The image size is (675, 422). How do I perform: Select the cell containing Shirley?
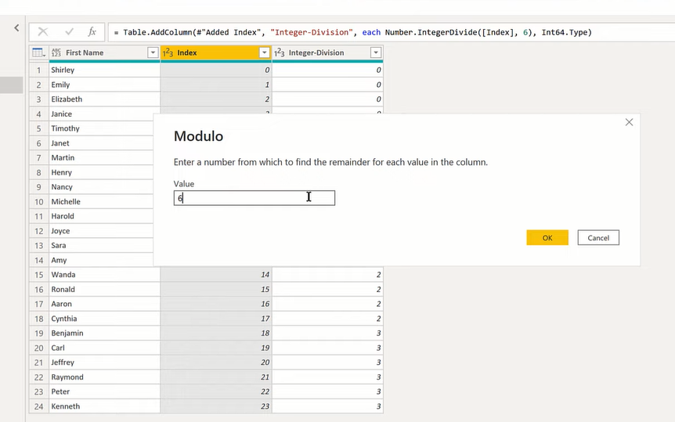point(105,70)
